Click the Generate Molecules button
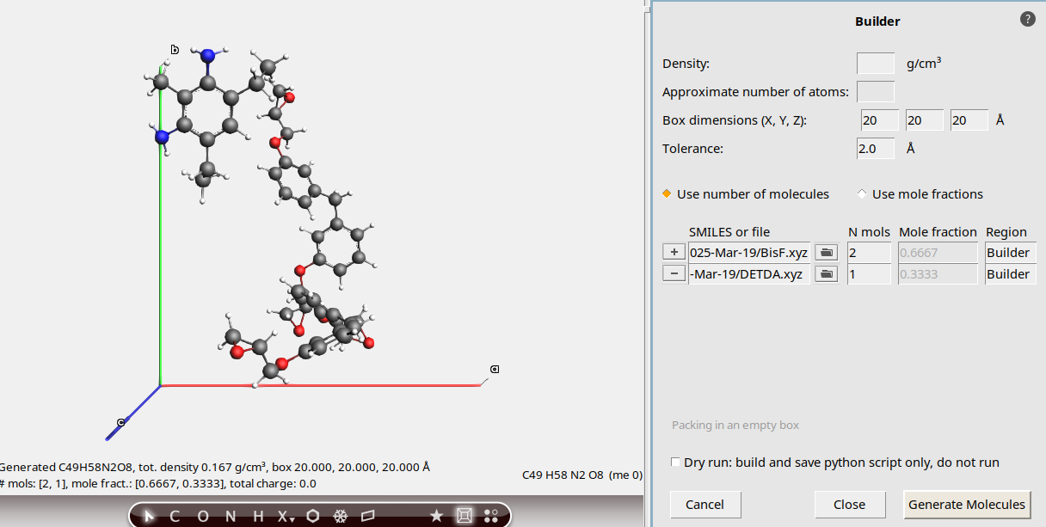 967,504
